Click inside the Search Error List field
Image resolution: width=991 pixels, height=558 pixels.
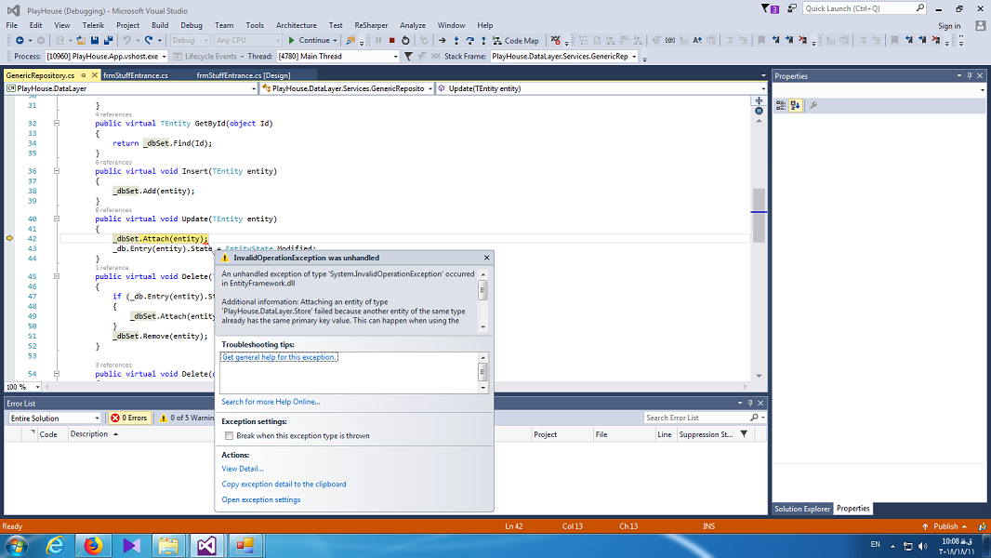click(x=697, y=418)
